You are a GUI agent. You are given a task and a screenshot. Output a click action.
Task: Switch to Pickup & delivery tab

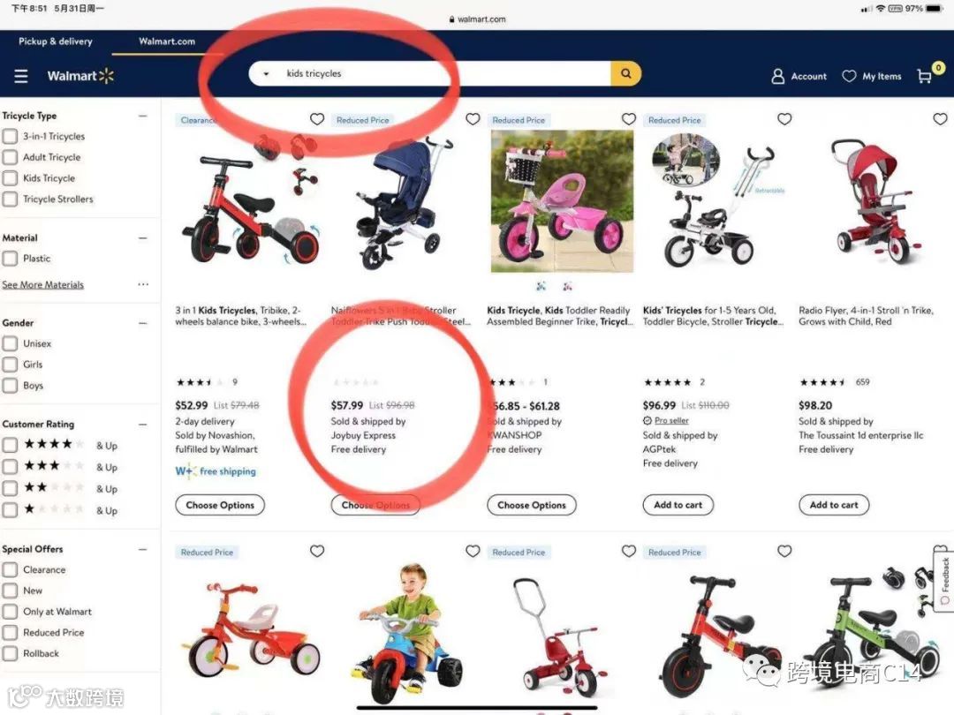click(x=56, y=41)
